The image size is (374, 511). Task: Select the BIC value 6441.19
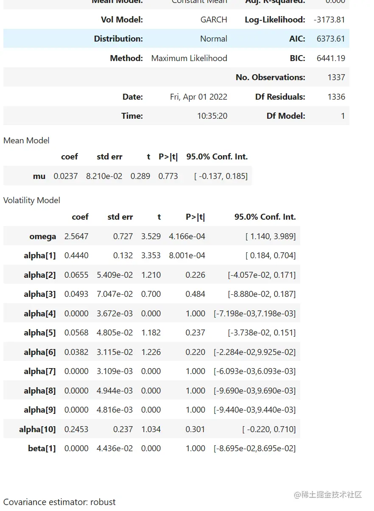click(x=331, y=58)
